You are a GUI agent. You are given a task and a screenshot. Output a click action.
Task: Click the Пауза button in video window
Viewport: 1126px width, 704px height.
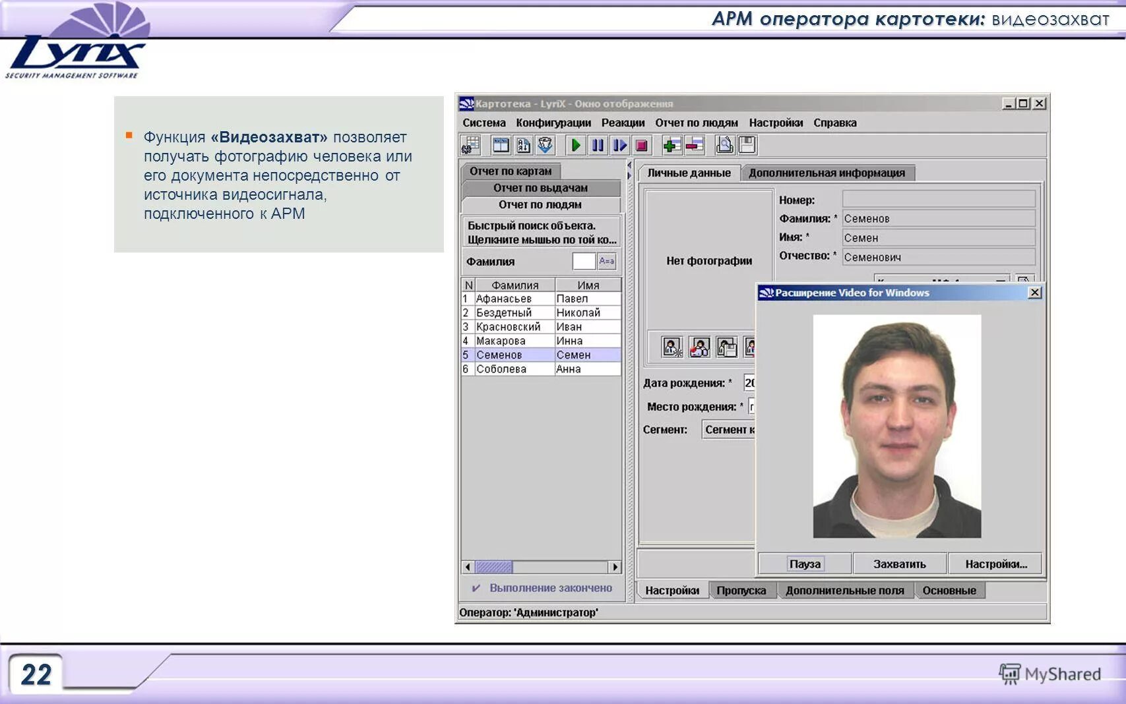pos(805,564)
